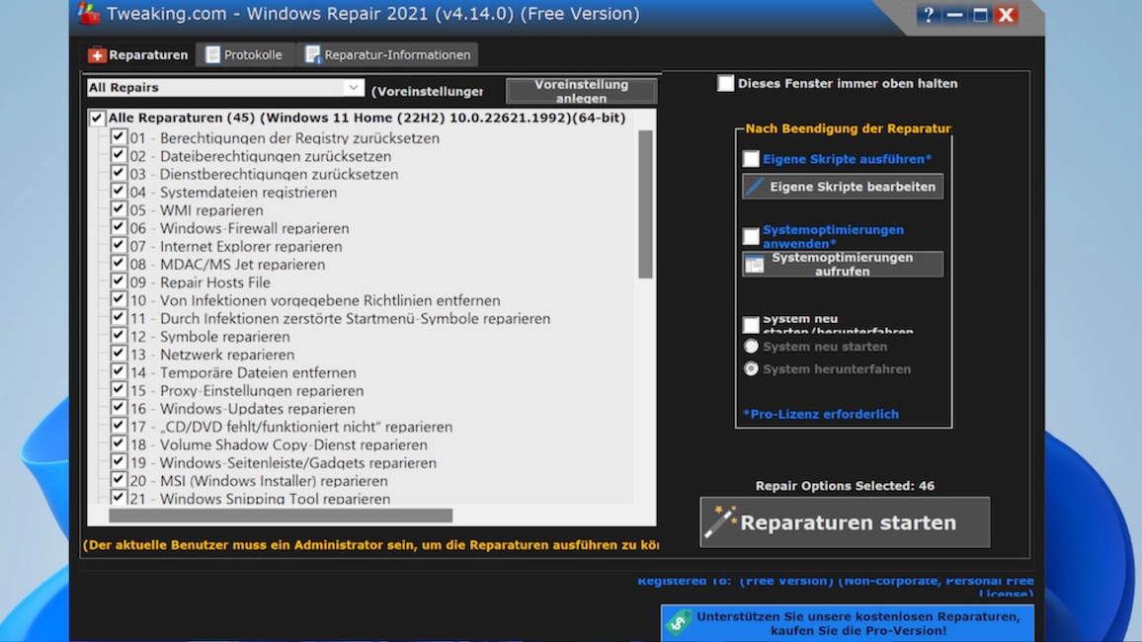Uncheck 01 Berechtigungen der Registry zurücksetzen
The height and width of the screenshot is (642, 1142).
coord(119,137)
